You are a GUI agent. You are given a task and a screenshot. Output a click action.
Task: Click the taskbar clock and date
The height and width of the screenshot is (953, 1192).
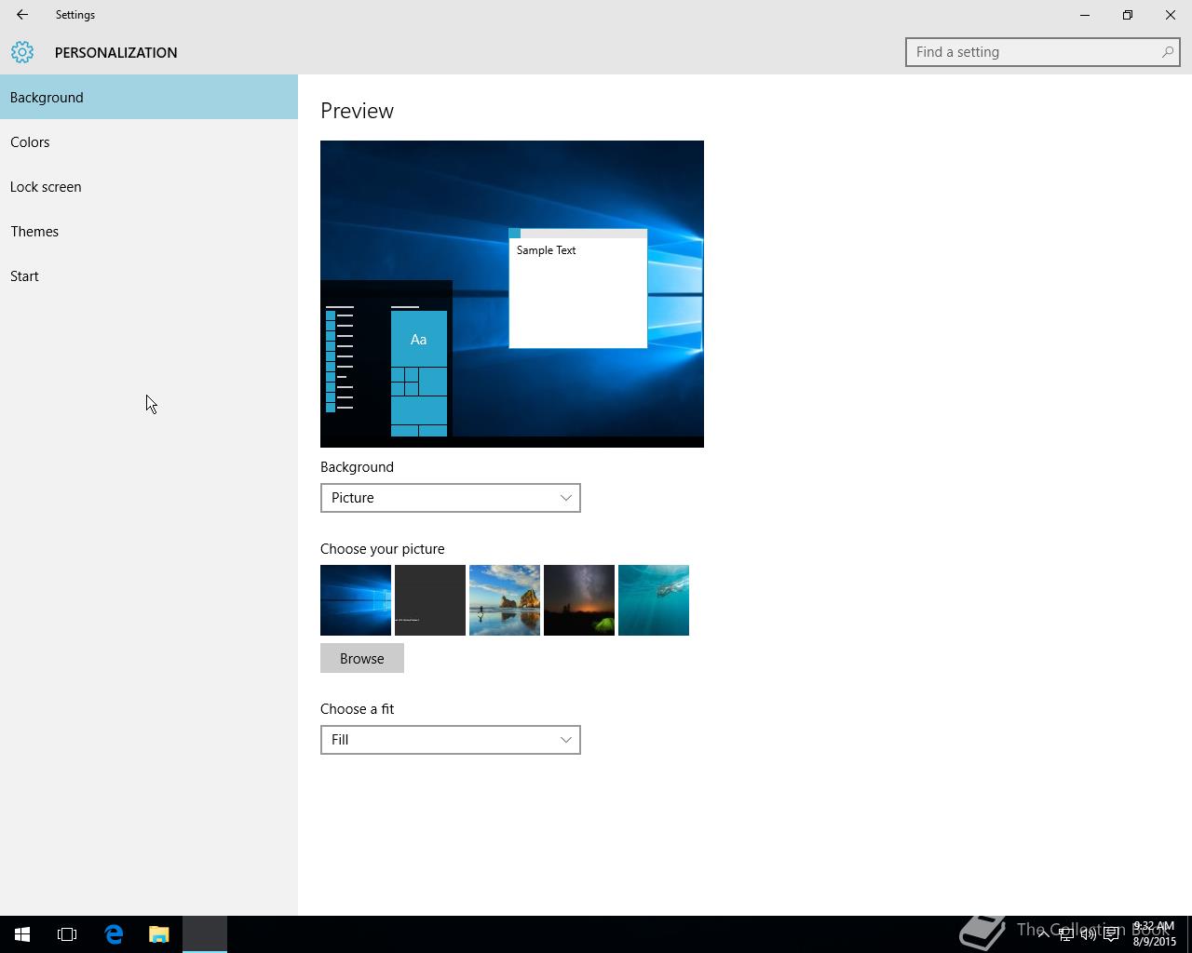(x=1154, y=934)
